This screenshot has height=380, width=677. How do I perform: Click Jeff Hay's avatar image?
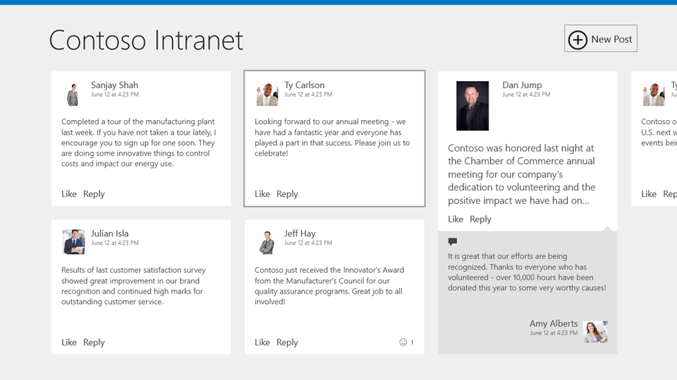pyautogui.click(x=267, y=242)
